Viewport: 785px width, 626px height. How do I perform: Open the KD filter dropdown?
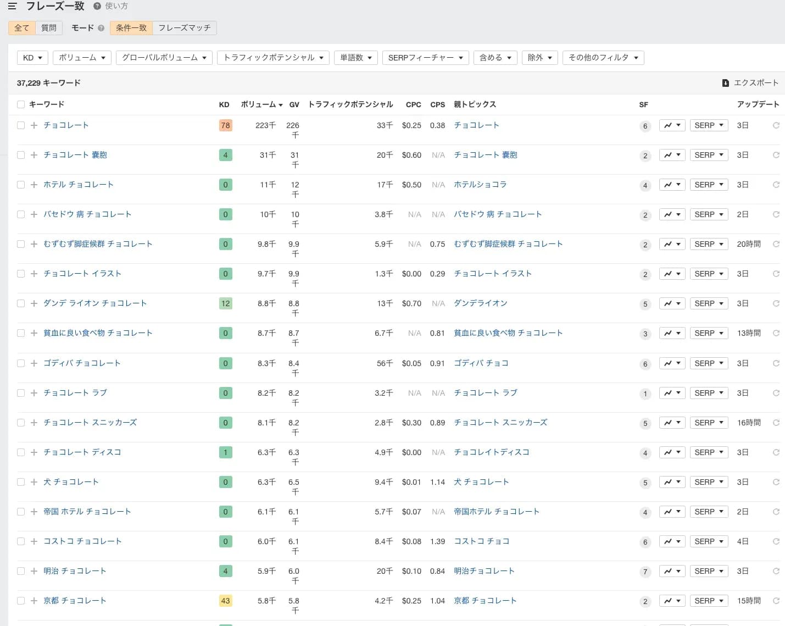(32, 58)
